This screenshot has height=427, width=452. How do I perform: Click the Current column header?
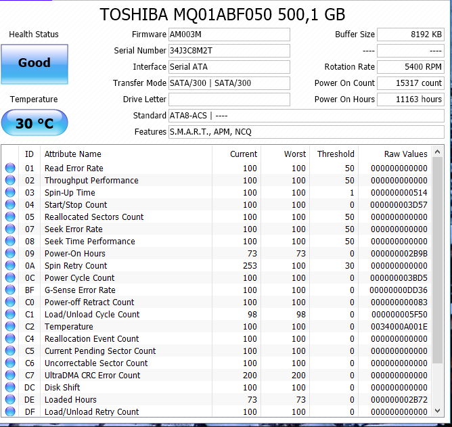[236, 154]
